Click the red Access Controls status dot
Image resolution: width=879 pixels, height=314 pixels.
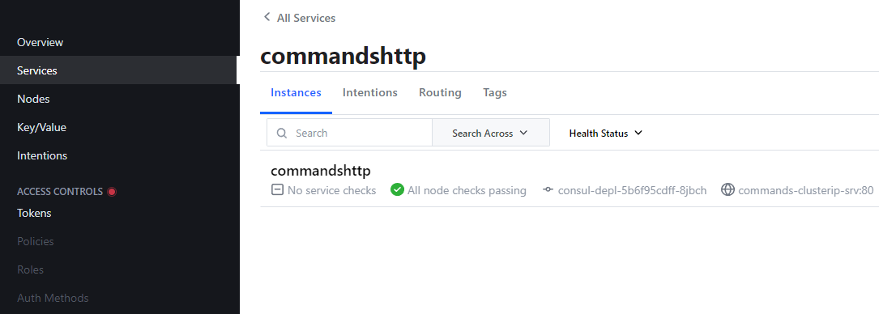(x=112, y=192)
